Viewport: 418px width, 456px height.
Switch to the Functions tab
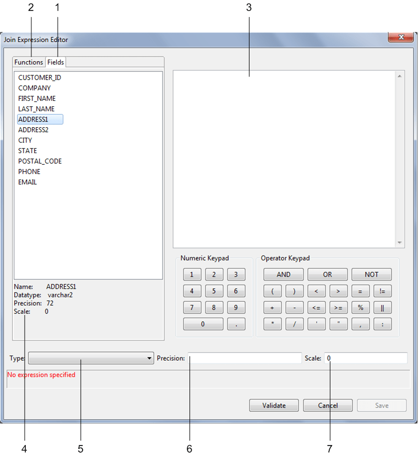(29, 62)
